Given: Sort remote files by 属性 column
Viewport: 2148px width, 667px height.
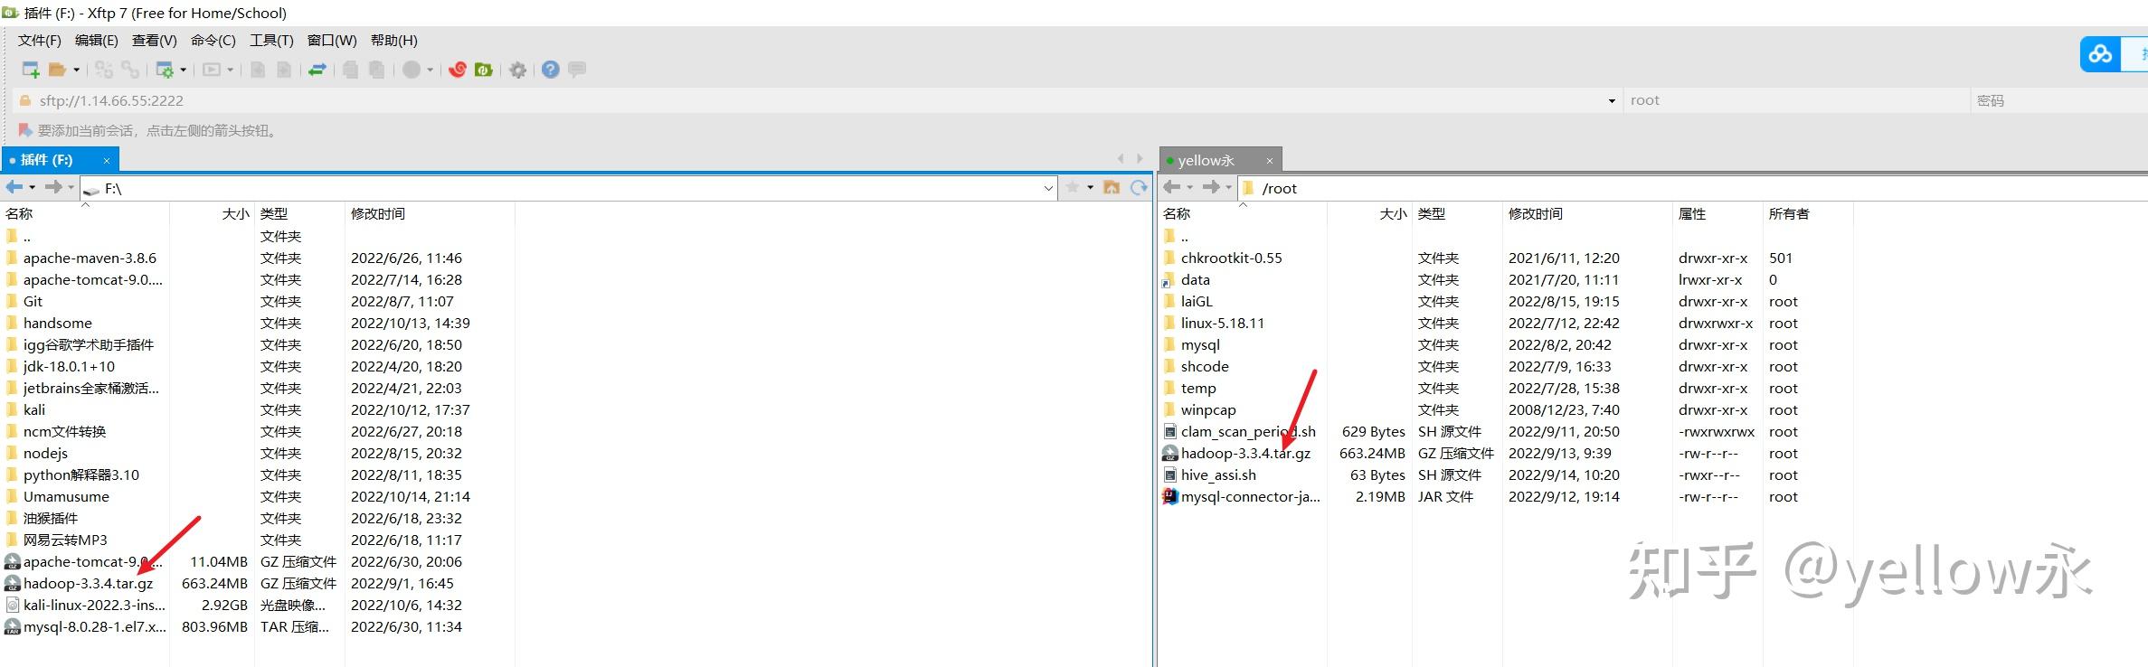Looking at the screenshot, I should click(x=1717, y=214).
